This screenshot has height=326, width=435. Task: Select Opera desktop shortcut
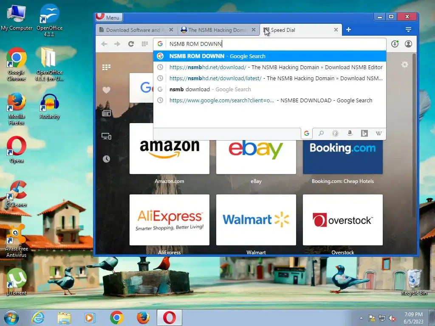(x=17, y=150)
